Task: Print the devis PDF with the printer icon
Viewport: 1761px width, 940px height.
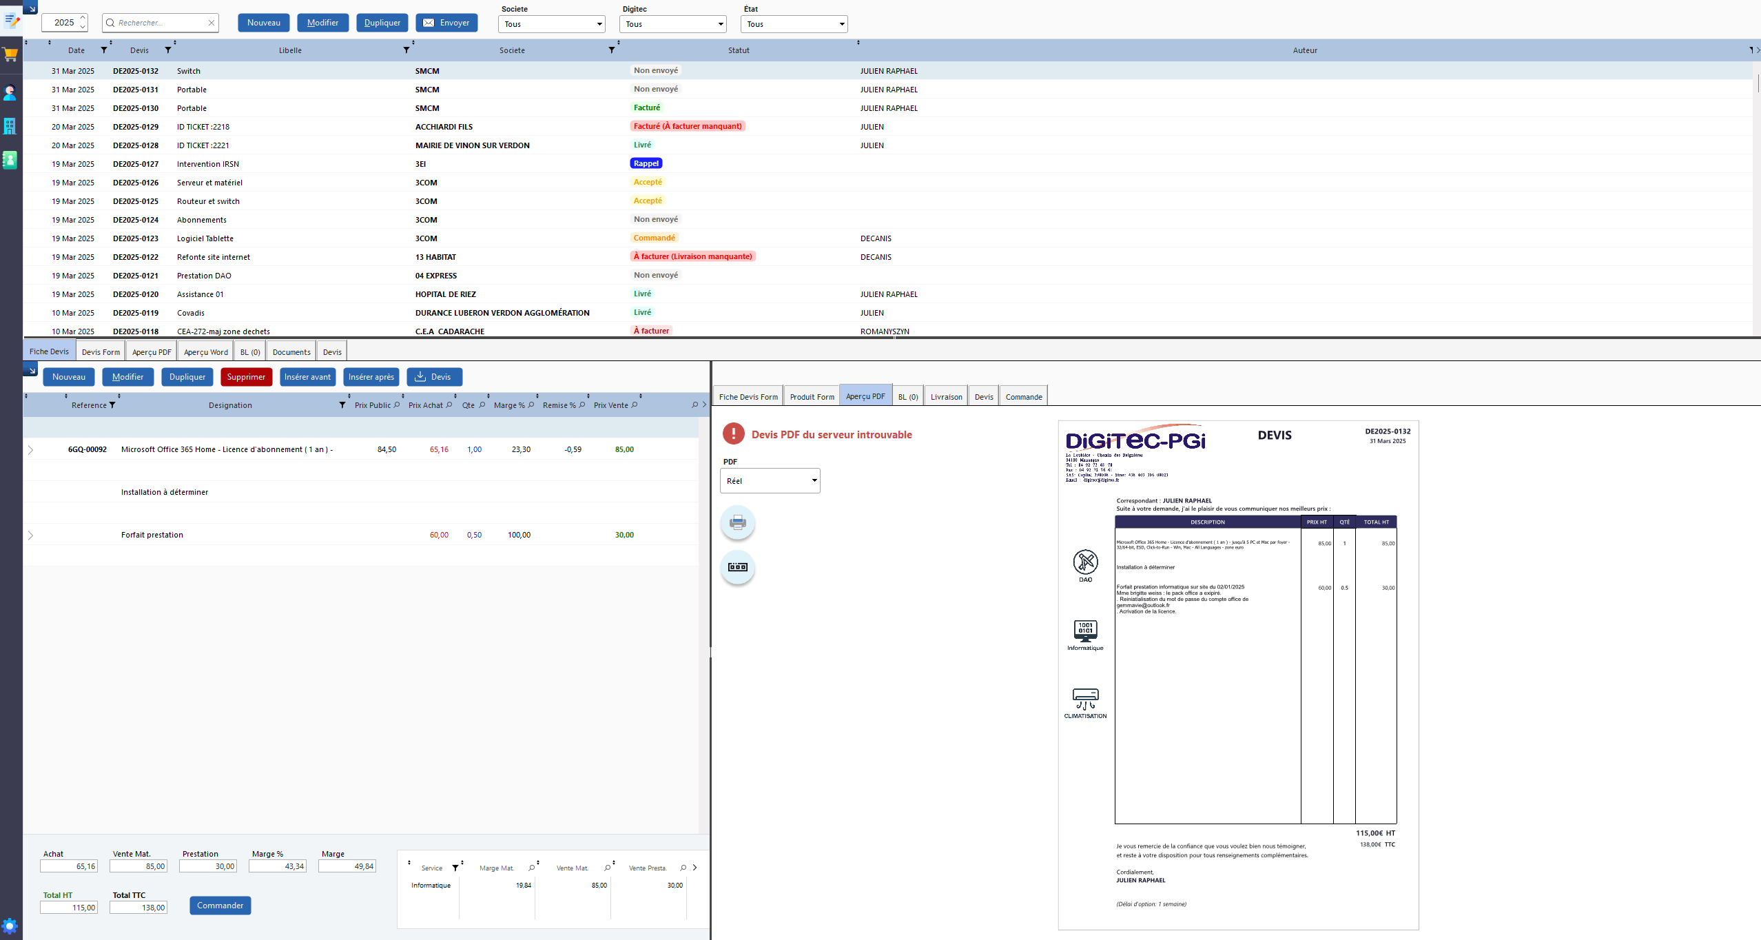Action: 737,523
